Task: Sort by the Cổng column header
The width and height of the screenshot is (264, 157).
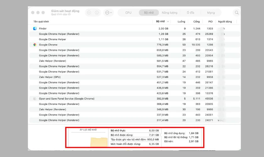Action: tap(196, 22)
